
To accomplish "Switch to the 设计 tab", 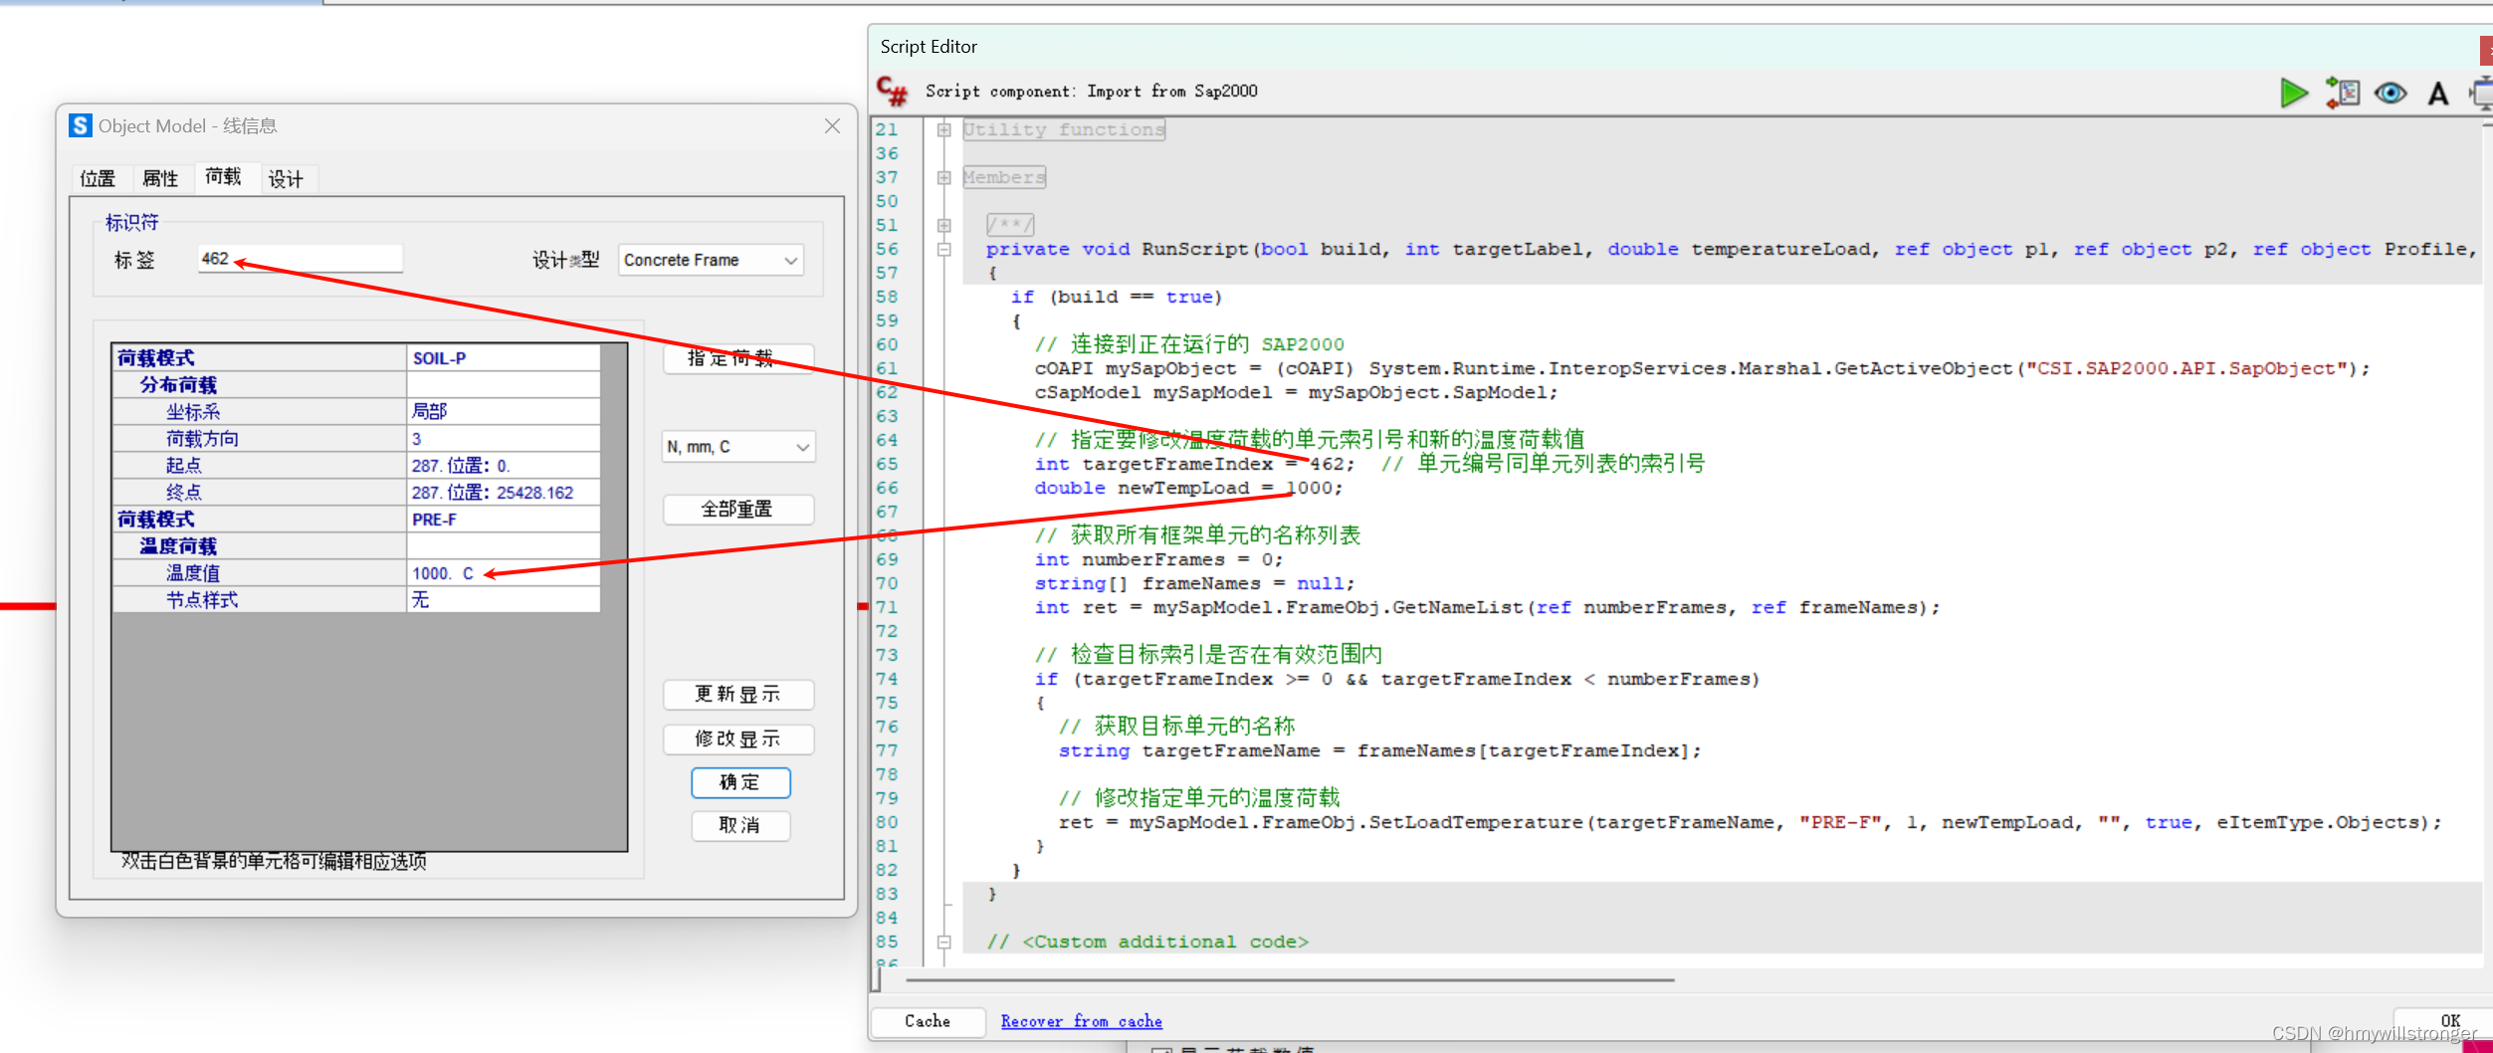I will [x=287, y=178].
